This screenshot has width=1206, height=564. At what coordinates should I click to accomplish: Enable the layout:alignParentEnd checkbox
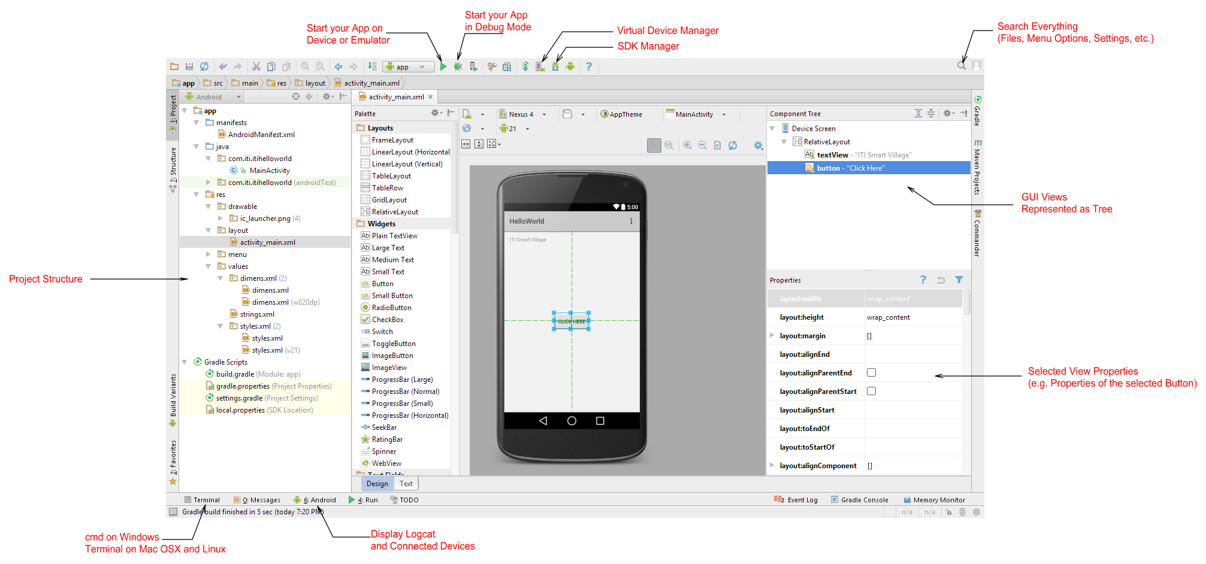871,372
